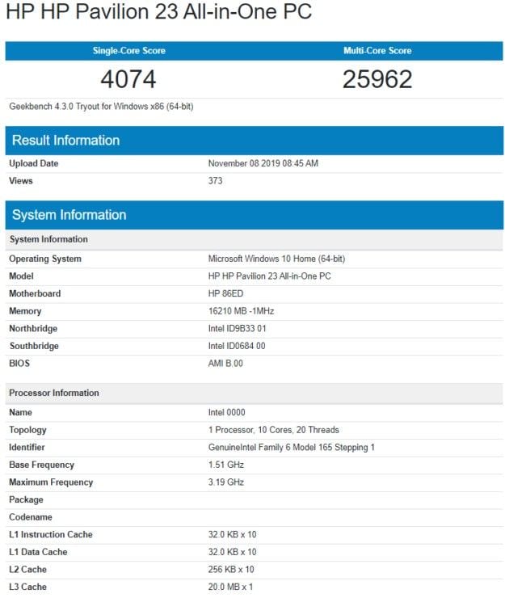Select L1 Data Cache value 32.0 KB x 10
Screen dimensions: 505x598
(232, 552)
